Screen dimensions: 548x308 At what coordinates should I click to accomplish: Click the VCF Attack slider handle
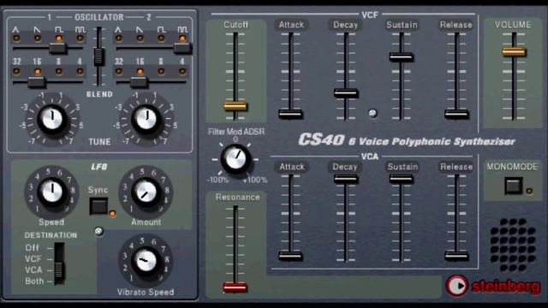pyautogui.click(x=290, y=114)
